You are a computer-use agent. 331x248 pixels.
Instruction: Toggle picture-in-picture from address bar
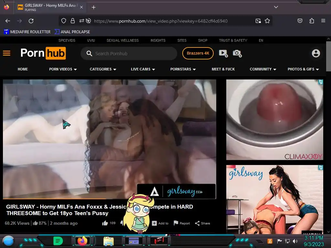258,21
